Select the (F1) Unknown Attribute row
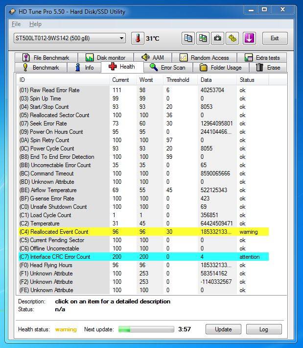This screenshot has width=303, height=348. click(143, 273)
